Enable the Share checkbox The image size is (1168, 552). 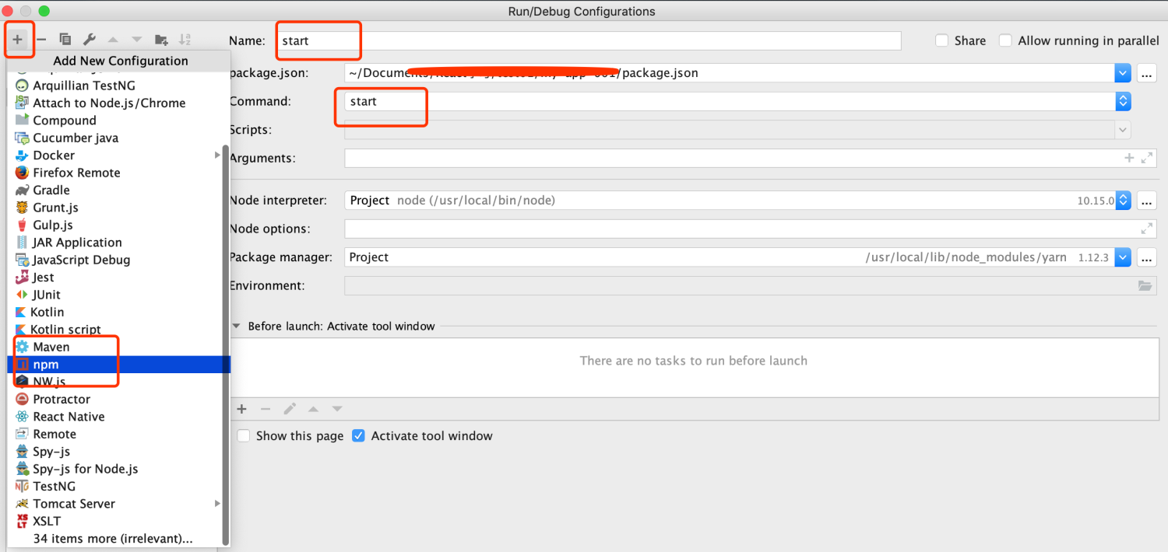(x=942, y=40)
